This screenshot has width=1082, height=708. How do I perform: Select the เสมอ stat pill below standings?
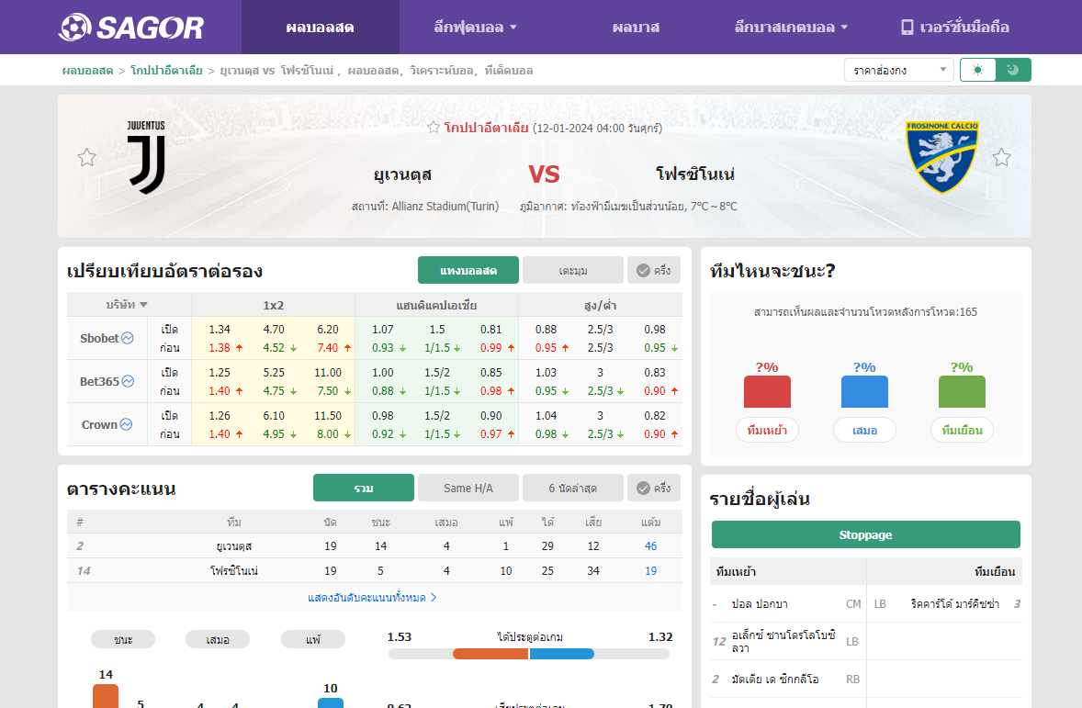point(218,640)
